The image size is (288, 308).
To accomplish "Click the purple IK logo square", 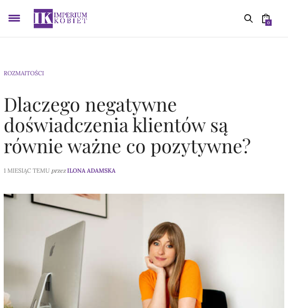I will [x=43, y=18].
